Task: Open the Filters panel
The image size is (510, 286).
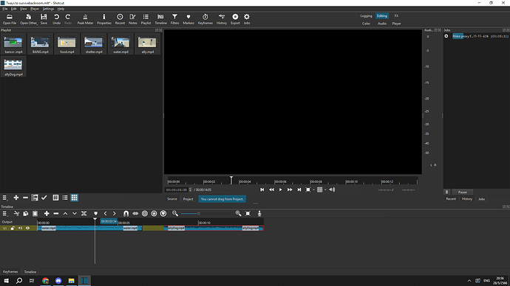Action: (174, 19)
